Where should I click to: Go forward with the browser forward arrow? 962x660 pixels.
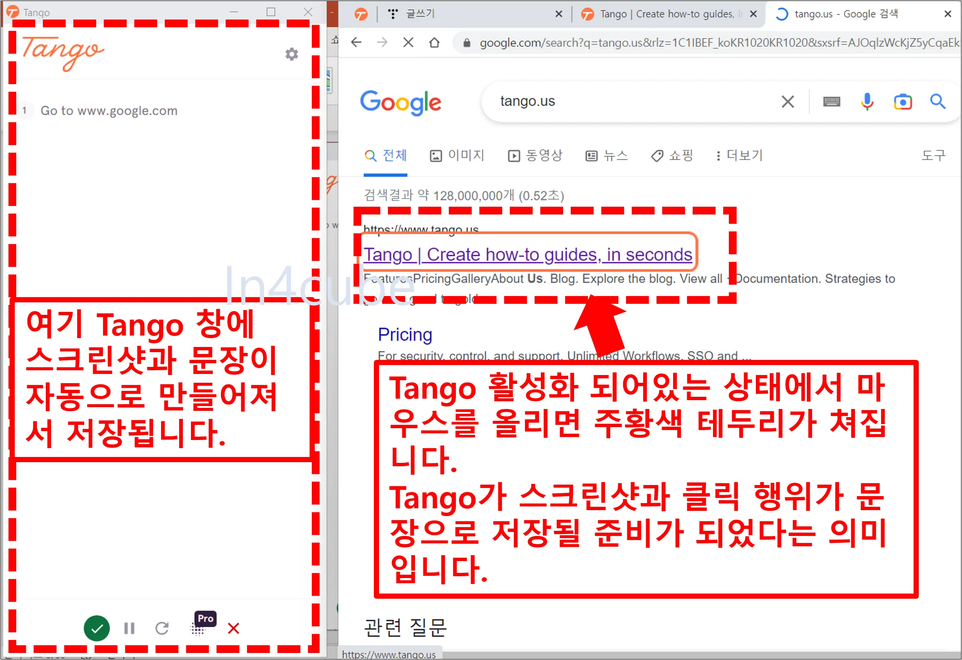(x=382, y=42)
